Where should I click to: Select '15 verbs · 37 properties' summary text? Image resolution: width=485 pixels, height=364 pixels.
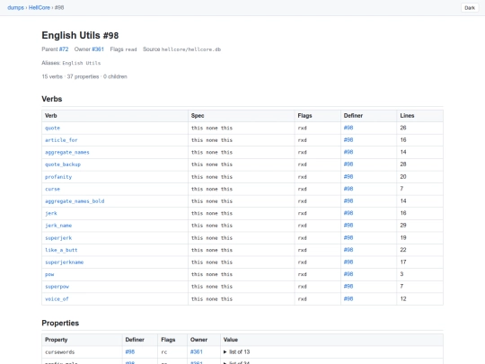(x=71, y=76)
